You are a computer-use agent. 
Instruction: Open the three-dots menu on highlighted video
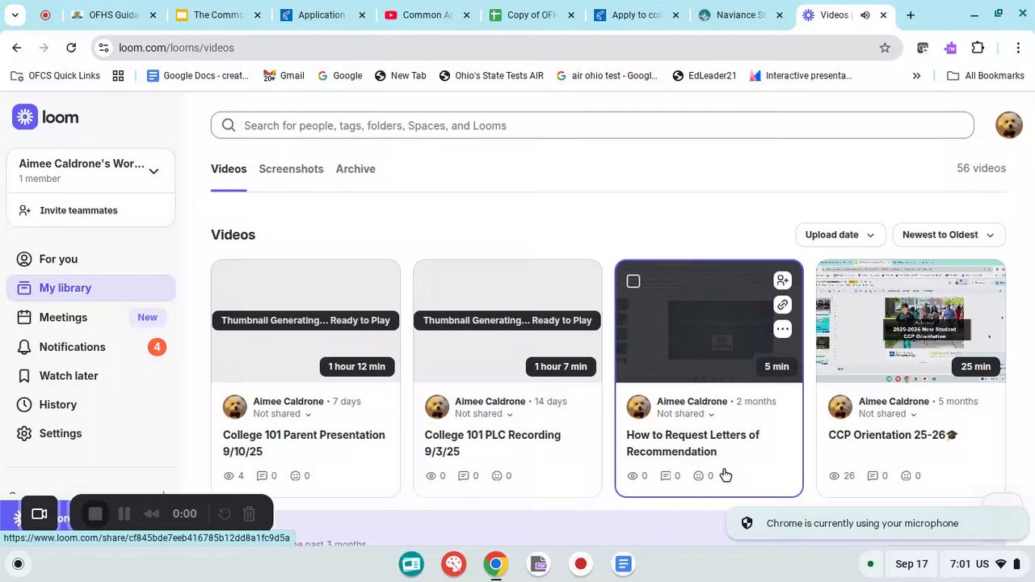(x=782, y=329)
